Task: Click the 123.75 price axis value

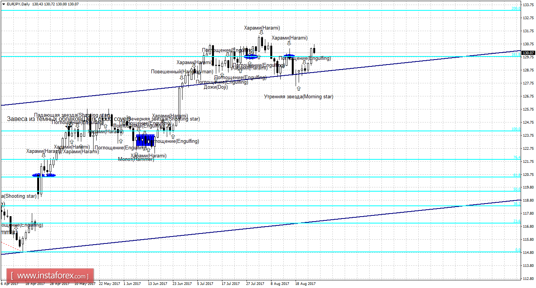Action: pos(528,136)
